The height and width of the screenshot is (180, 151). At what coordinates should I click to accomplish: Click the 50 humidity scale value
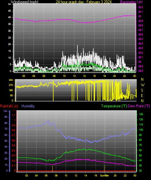pyautogui.click(x=6, y=141)
